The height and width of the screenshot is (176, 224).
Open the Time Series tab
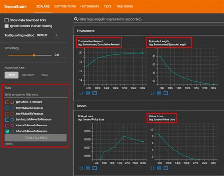[125, 6]
